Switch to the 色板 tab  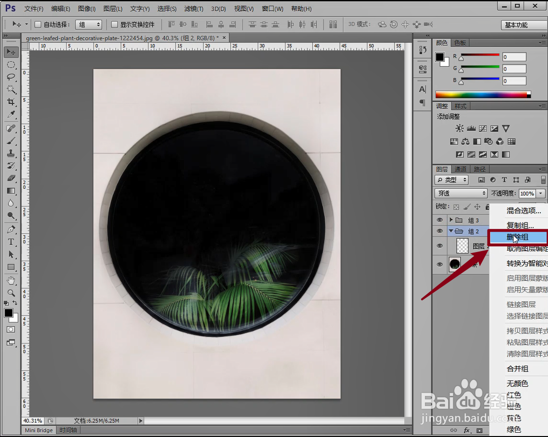(460, 42)
